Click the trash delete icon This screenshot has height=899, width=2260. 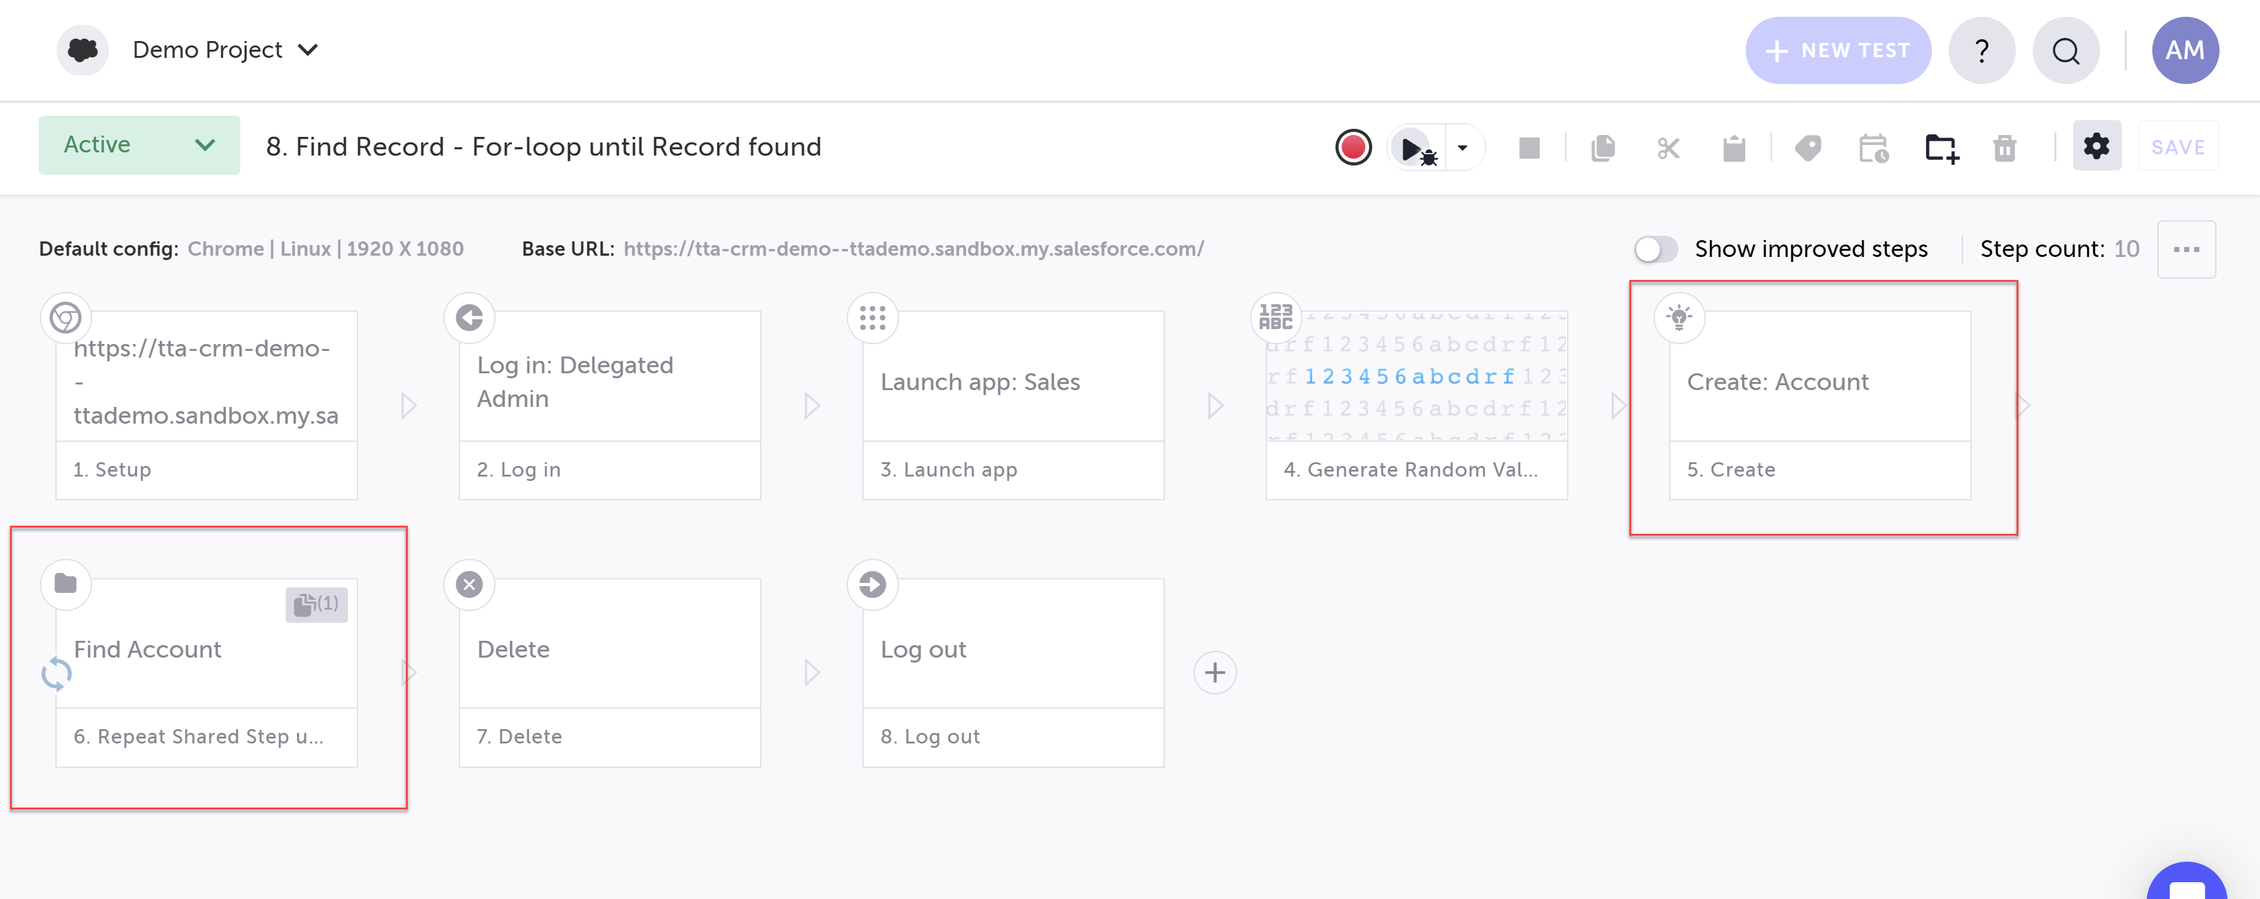pos(2005,148)
